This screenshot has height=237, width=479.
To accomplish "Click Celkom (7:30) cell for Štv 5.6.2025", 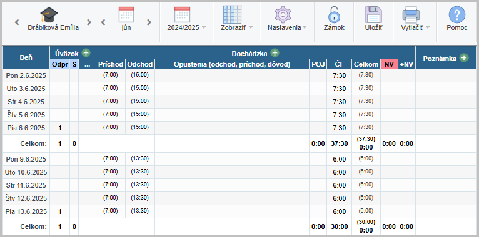I will tap(366, 115).
